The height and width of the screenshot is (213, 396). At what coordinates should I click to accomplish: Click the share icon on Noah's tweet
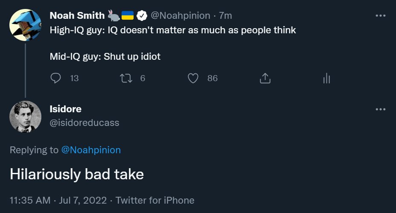(265, 78)
